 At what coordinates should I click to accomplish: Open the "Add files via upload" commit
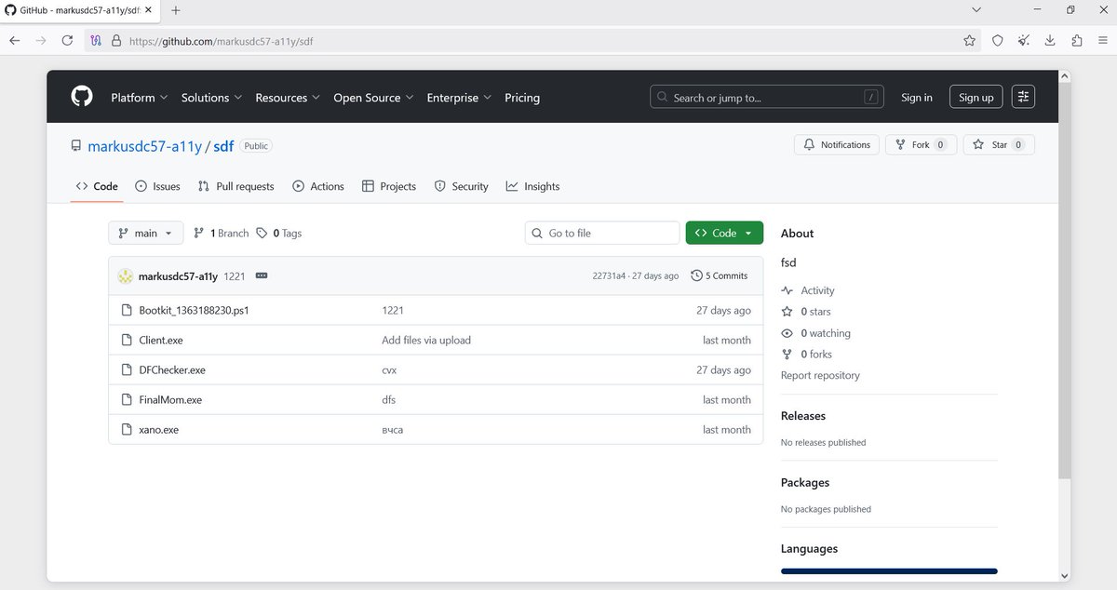426,341
